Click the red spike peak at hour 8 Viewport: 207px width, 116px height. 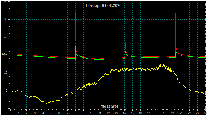(75, 12)
